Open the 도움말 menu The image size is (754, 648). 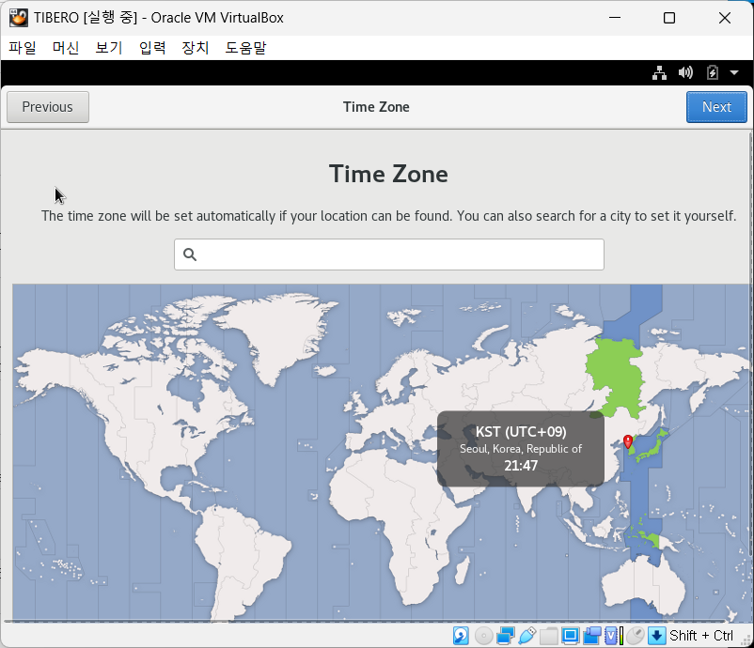pos(245,48)
